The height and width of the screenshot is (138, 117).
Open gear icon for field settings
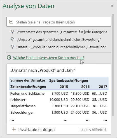[9, 58]
